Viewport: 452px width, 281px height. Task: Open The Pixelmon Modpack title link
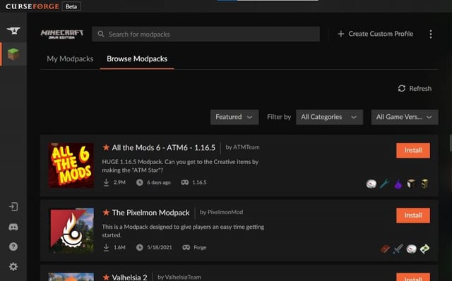point(150,213)
